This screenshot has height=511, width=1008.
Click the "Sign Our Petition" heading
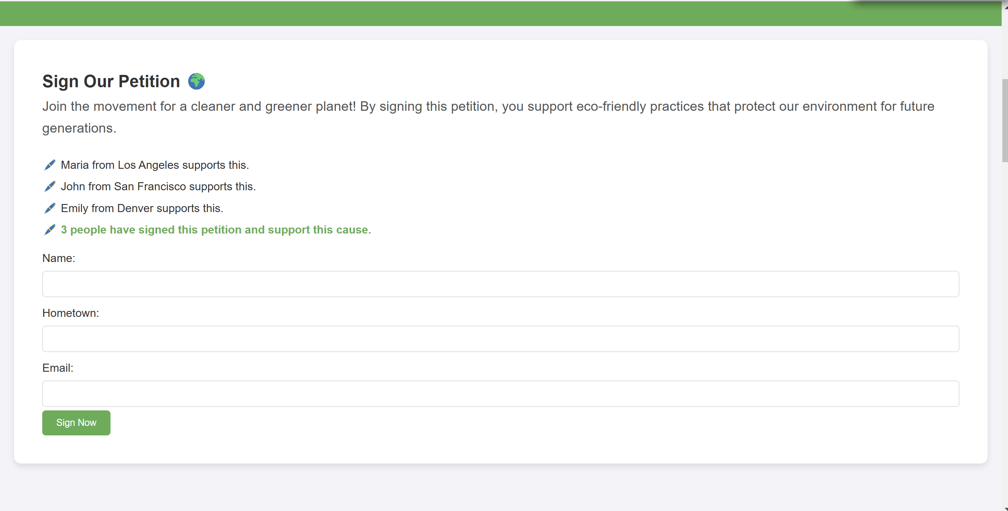[111, 81]
